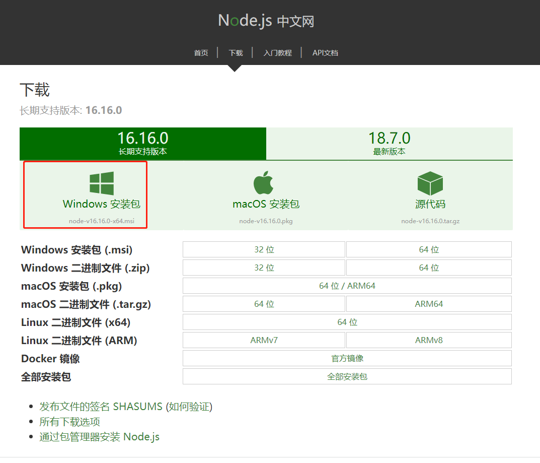Viewport: 540px width, 463px height.
Task: Open the Docker 官方镜像 link
Action: click(x=347, y=358)
